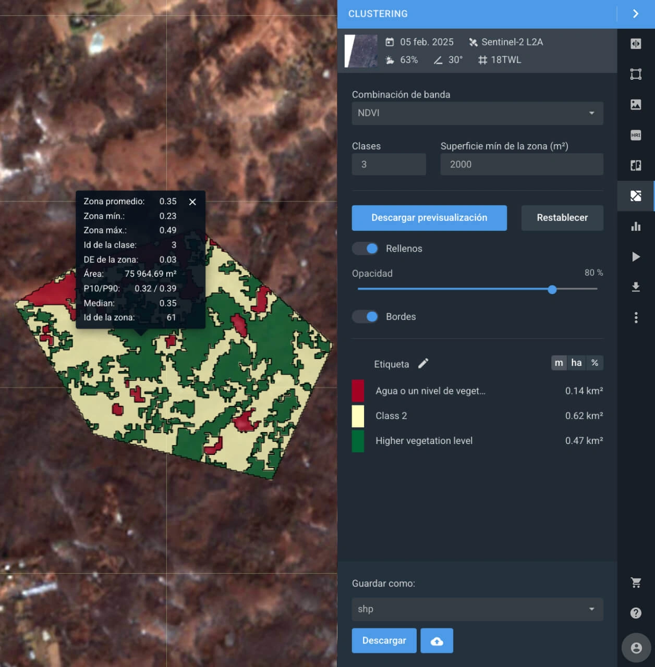Viewport: 655px width, 667px height.
Task: Open the shopping cart
Action: coord(636,583)
